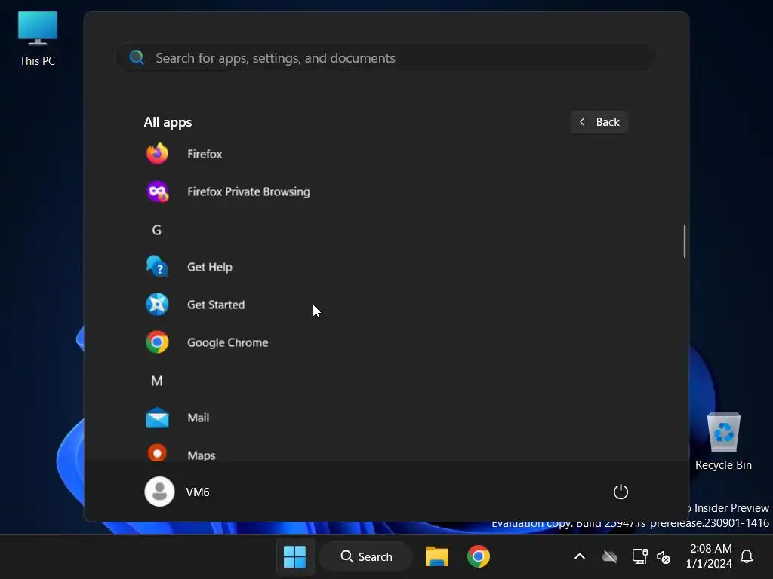Select the Recycle Bin desktop icon

click(x=723, y=442)
